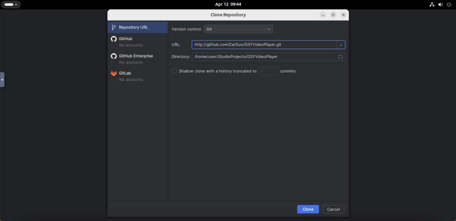This screenshot has width=456, height=221.
Task: Click the 'No accounts' text under GitLab
Action: (x=131, y=79)
